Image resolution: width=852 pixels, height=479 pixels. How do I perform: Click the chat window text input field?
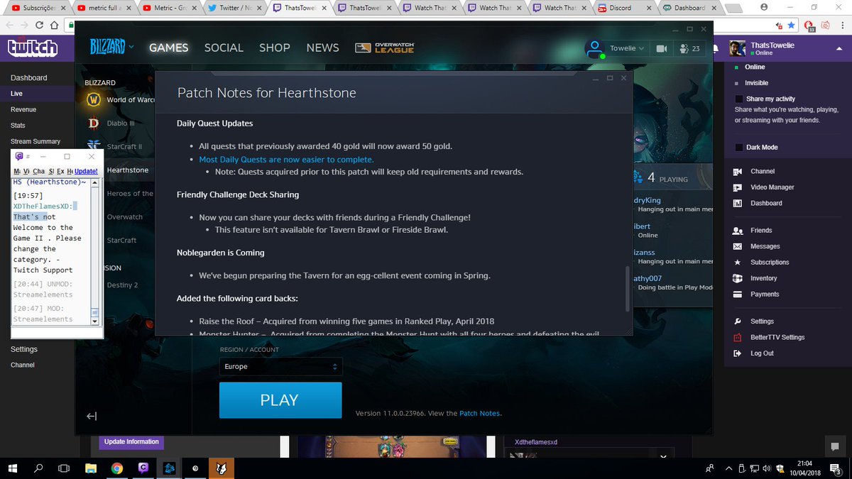pyautogui.click(x=55, y=331)
